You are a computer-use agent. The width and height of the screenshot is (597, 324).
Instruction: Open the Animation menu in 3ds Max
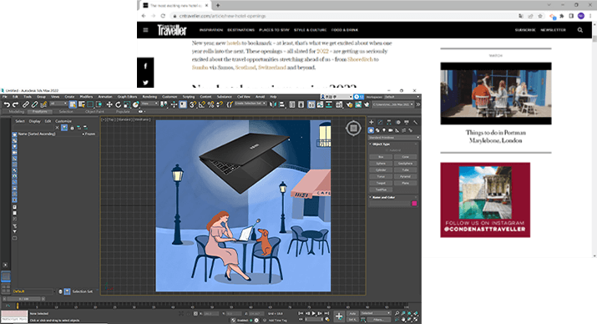[105, 97]
